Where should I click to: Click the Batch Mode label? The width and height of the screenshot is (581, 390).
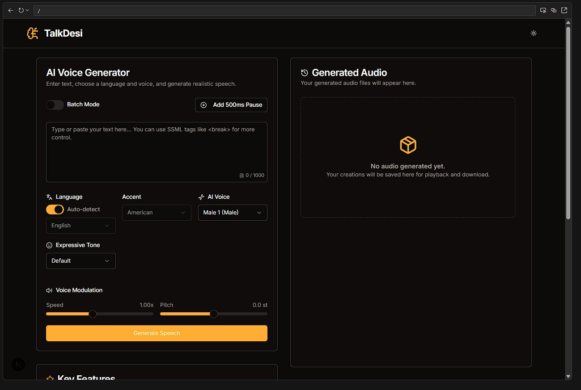pyautogui.click(x=83, y=105)
